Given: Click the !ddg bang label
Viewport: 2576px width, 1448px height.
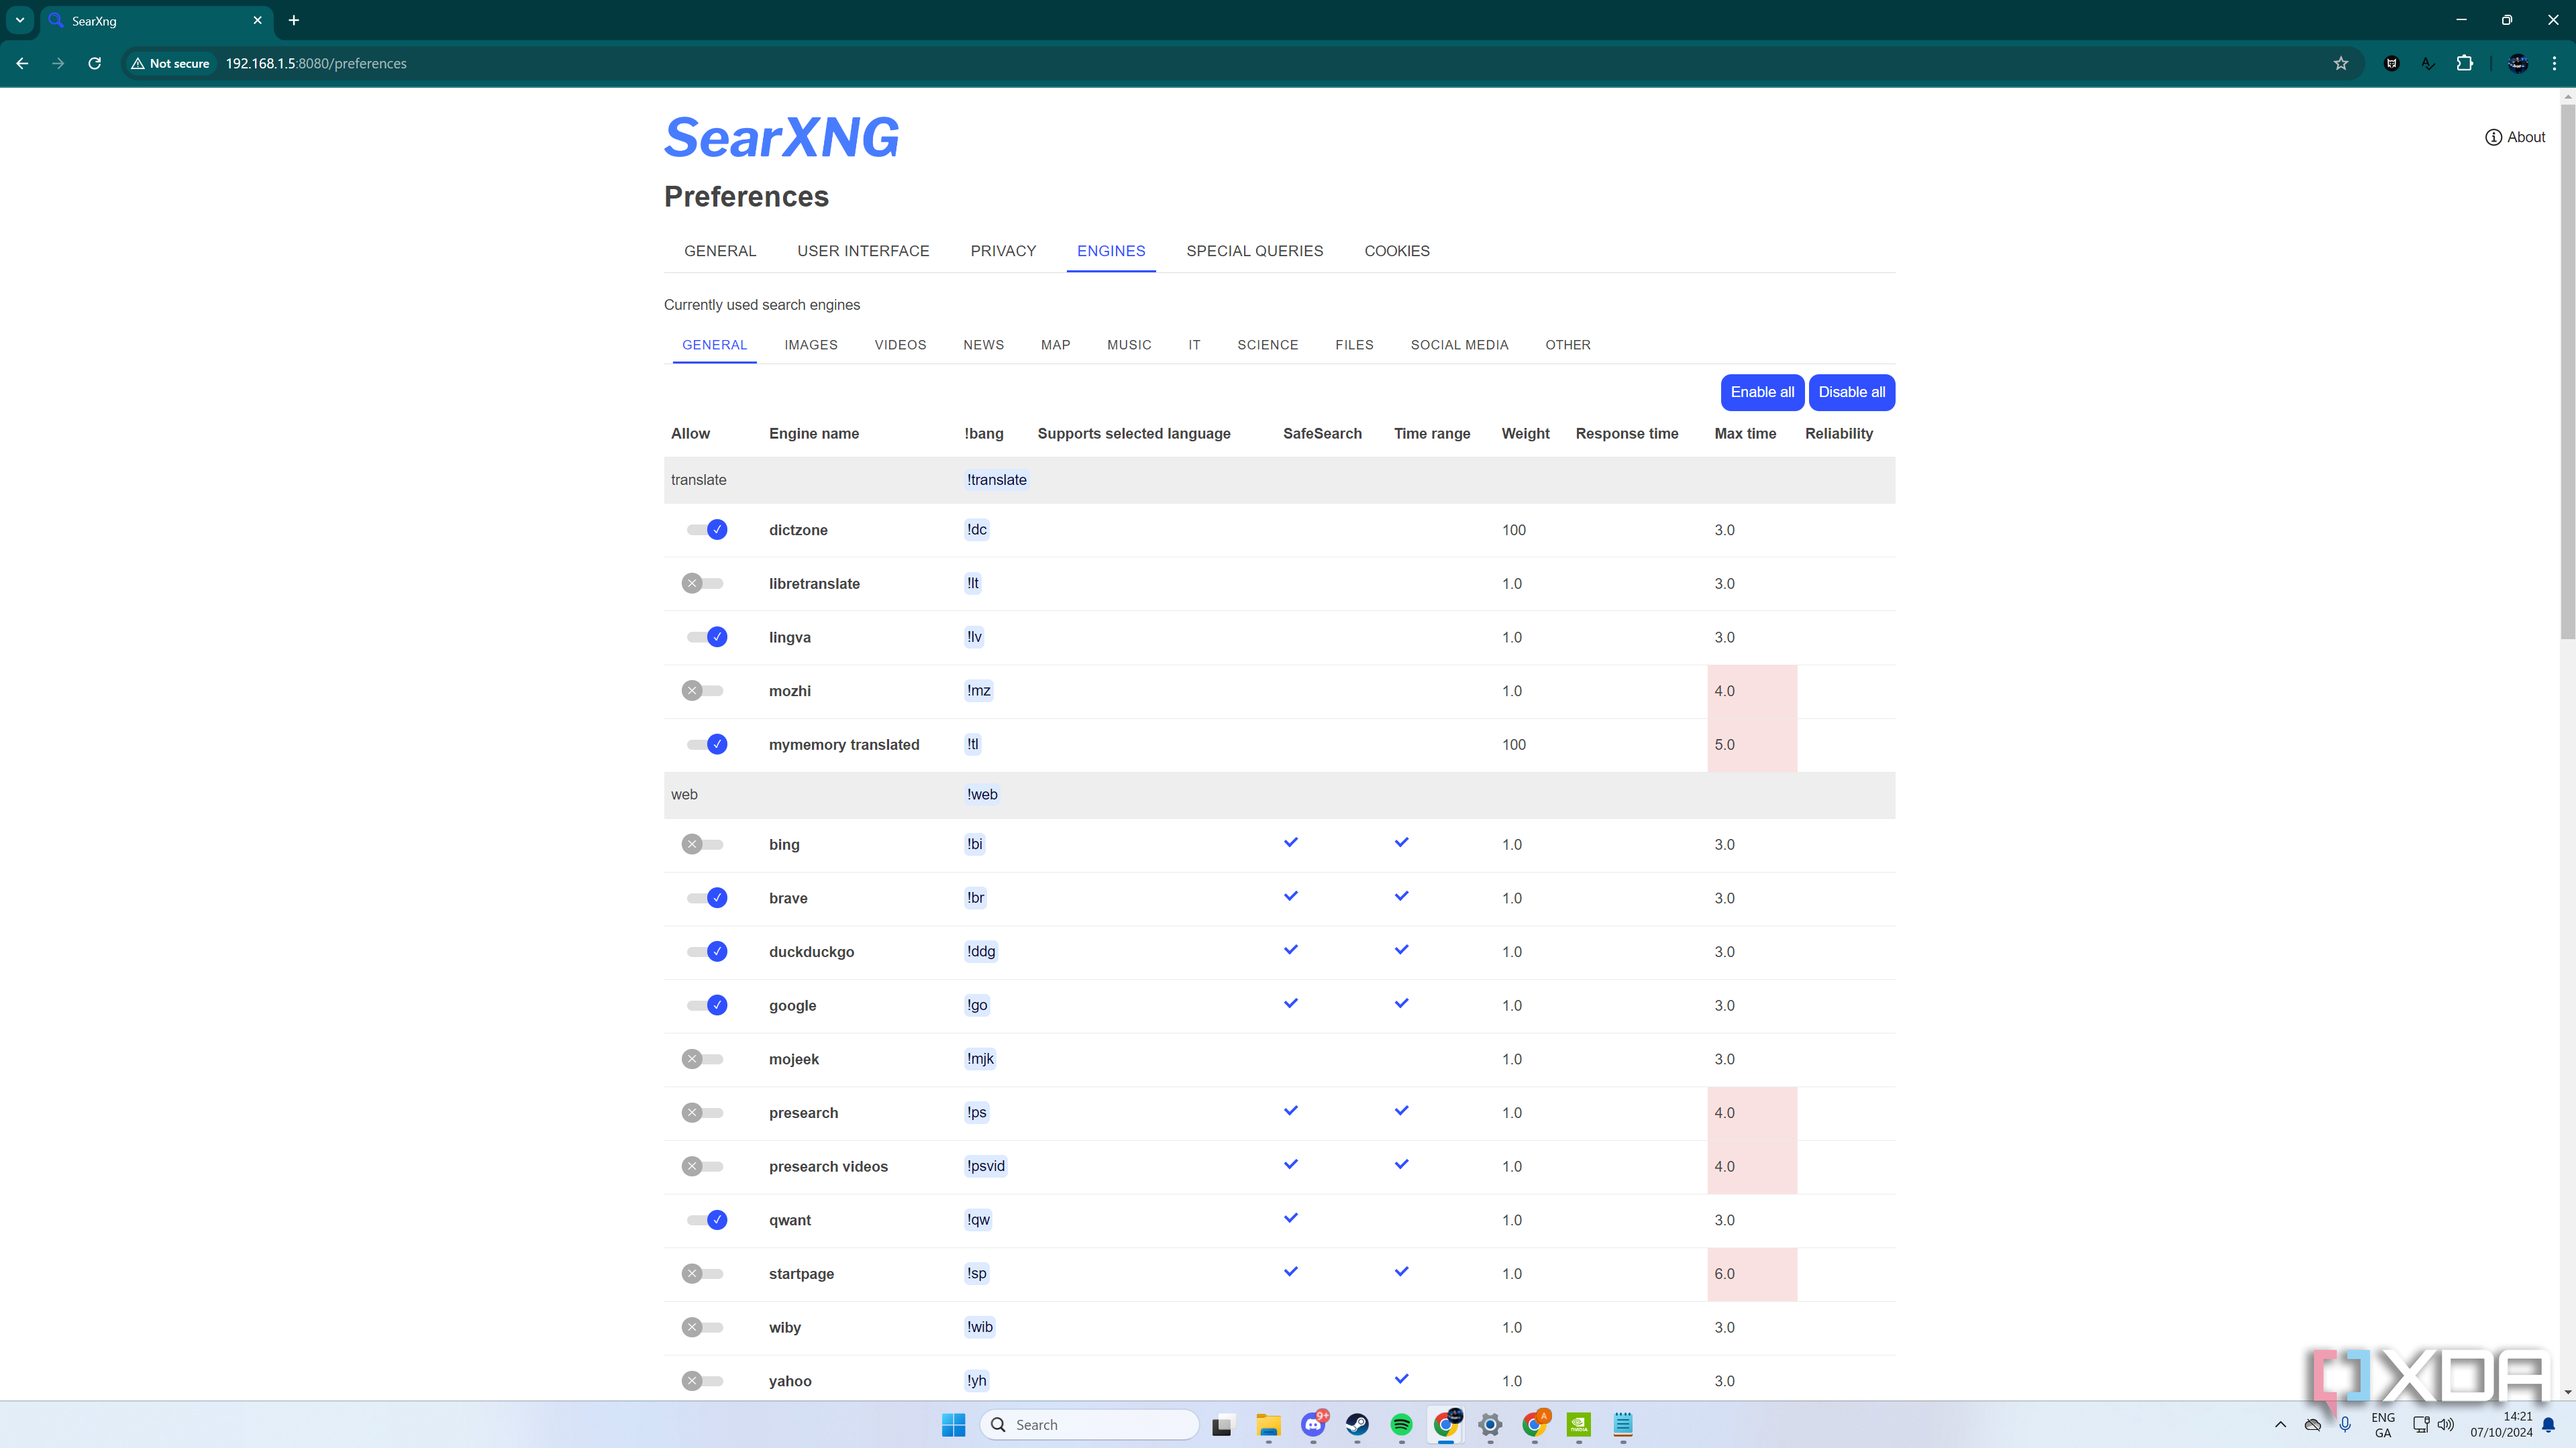Looking at the screenshot, I should [980, 951].
